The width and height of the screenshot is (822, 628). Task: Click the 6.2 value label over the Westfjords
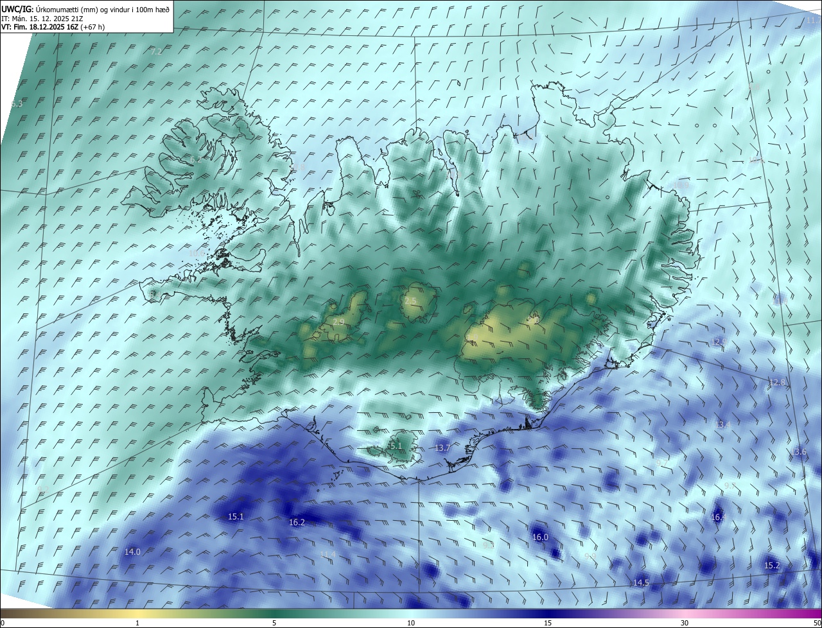coord(196,159)
